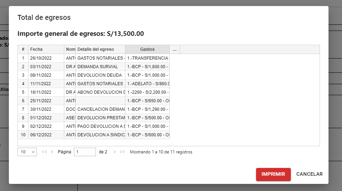Click CANCELAR to close dialog
Screen dimensions: 342x191
[x=309, y=174]
